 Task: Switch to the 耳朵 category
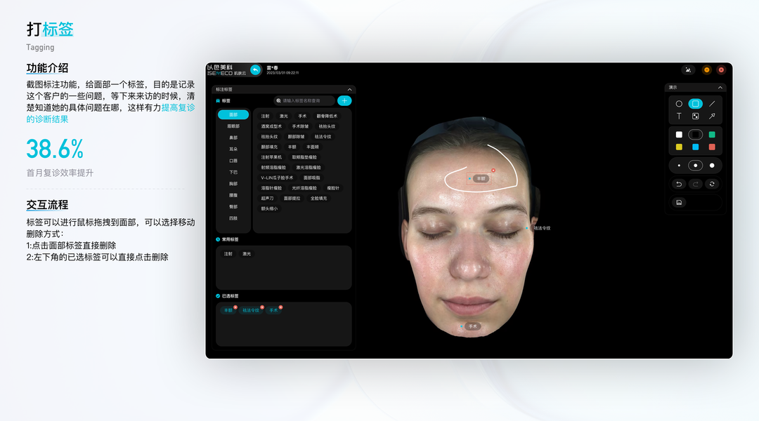pyautogui.click(x=233, y=149)
